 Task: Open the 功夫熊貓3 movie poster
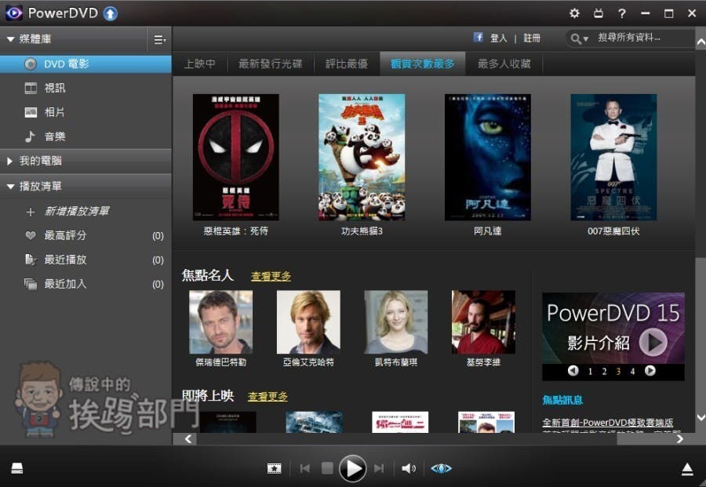tap(362, 157)
